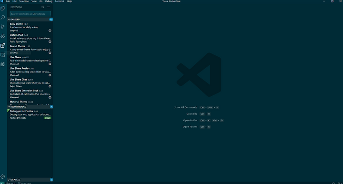
Task: Select the Install .VSIX extension entry
Action: point(30,38)
